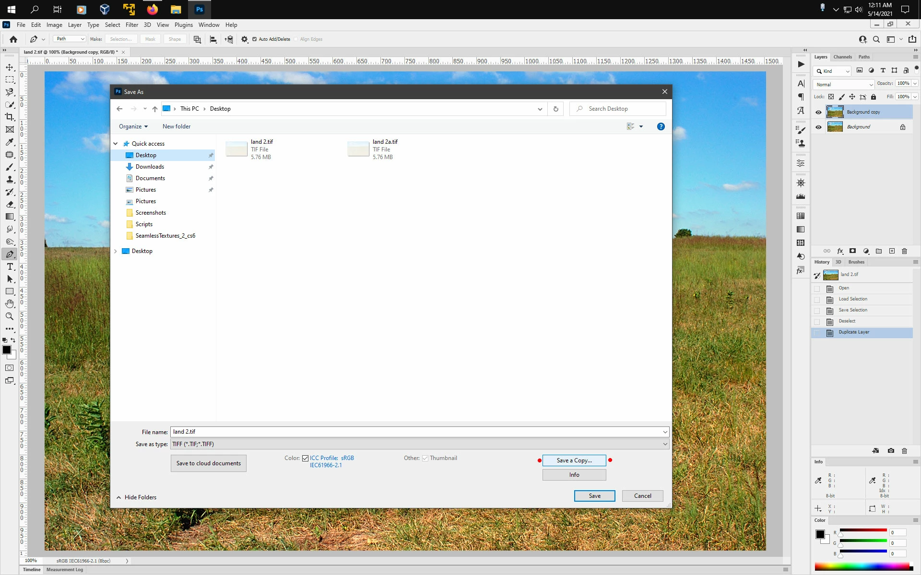Open the Save as type dropdown
Image resolution: width=921 pixels, height=575 pixels.
click(x=419, y=444)
